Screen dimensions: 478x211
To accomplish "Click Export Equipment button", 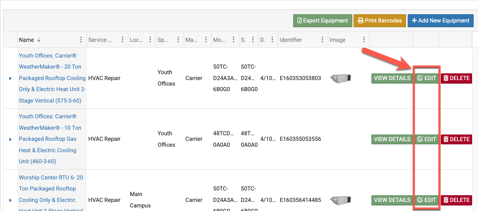I will coord(322,21).
